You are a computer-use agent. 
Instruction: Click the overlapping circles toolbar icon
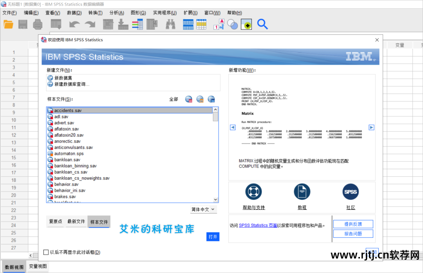[232, 25]
